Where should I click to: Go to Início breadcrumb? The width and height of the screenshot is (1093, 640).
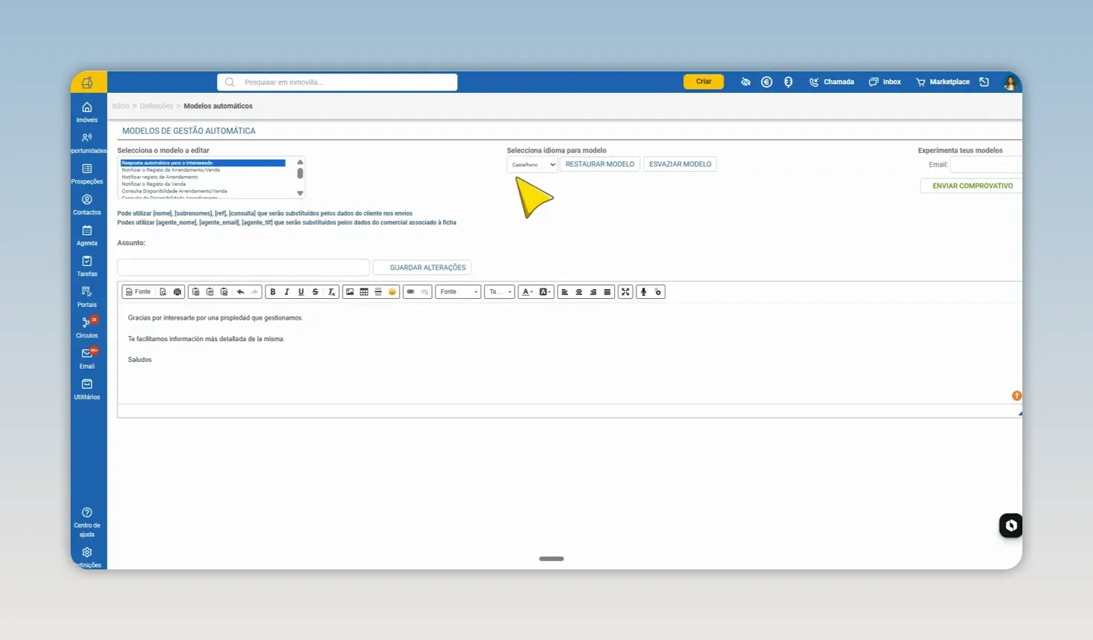tap(120, 106)
